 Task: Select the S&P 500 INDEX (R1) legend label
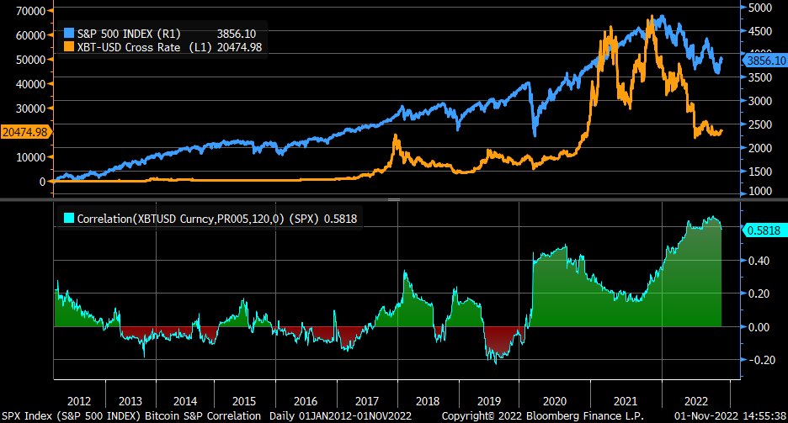(x=129, y=34)
